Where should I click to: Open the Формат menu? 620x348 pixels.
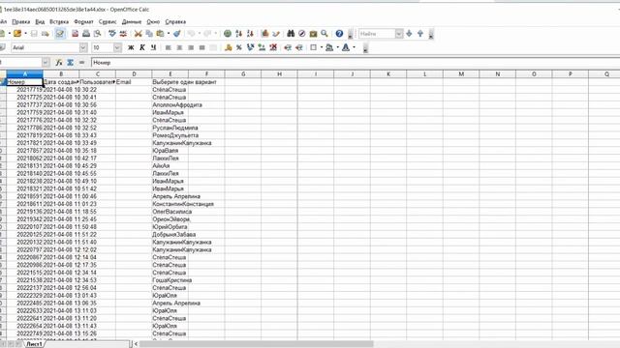83,21
